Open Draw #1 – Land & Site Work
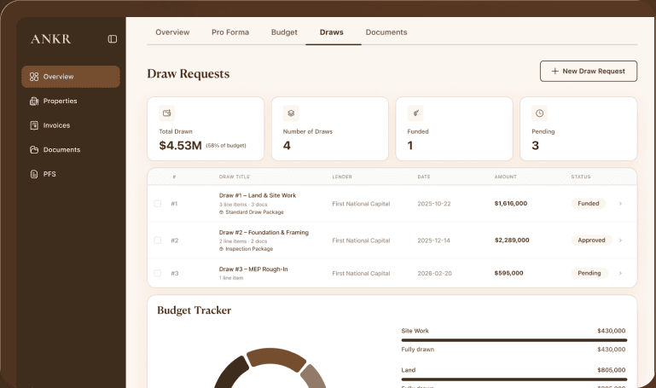656x388 pixels. coord(258,195)
